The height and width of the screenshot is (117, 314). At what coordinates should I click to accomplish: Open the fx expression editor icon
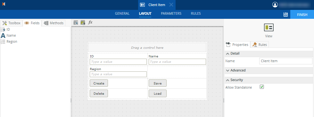[90, 22]
